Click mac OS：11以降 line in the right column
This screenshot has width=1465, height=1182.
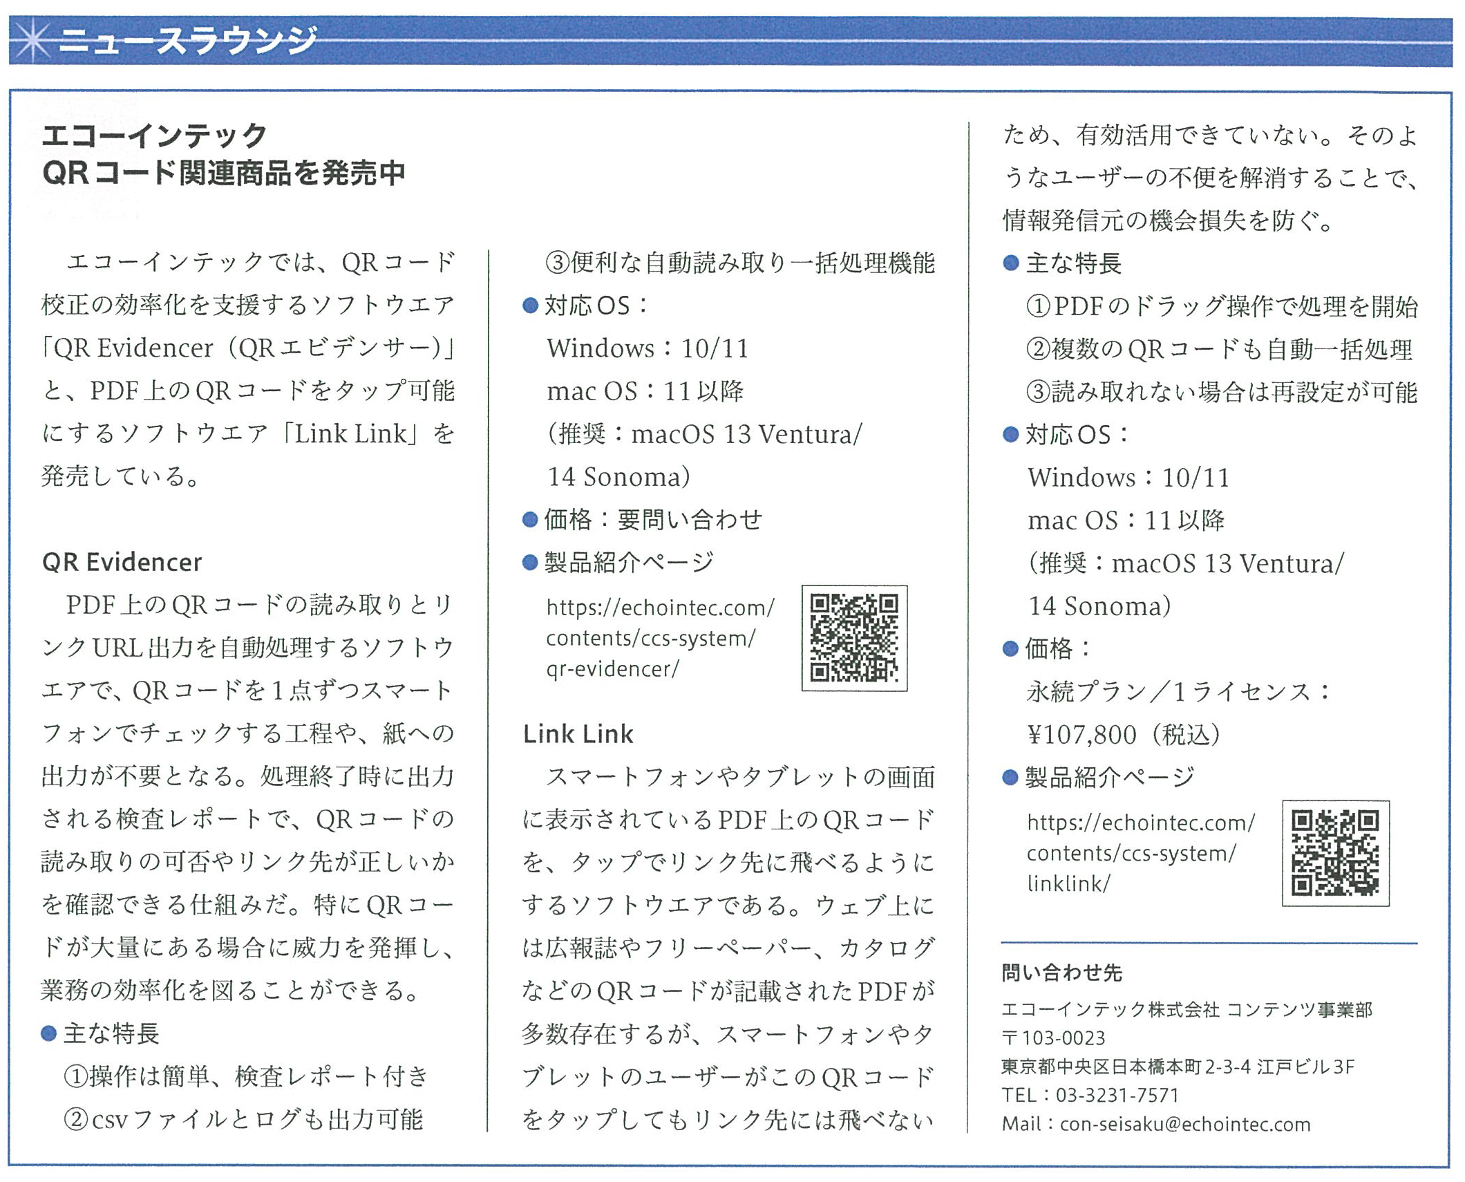tap(1126, 520)
